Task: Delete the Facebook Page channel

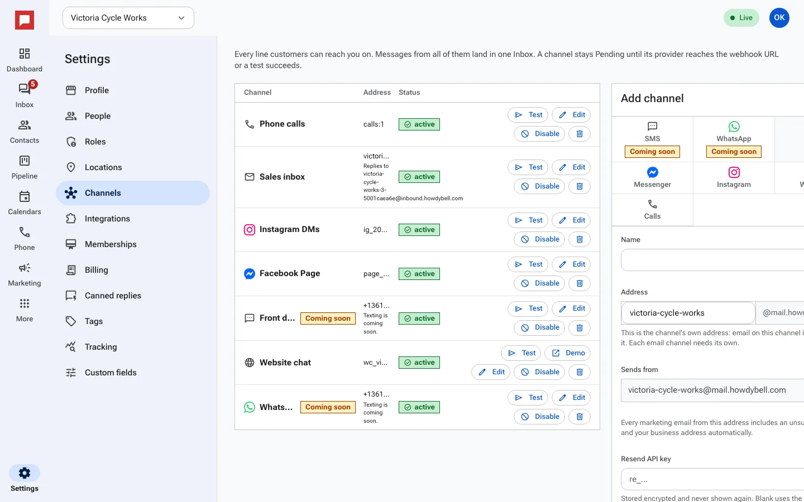Action: pos(580,283)
